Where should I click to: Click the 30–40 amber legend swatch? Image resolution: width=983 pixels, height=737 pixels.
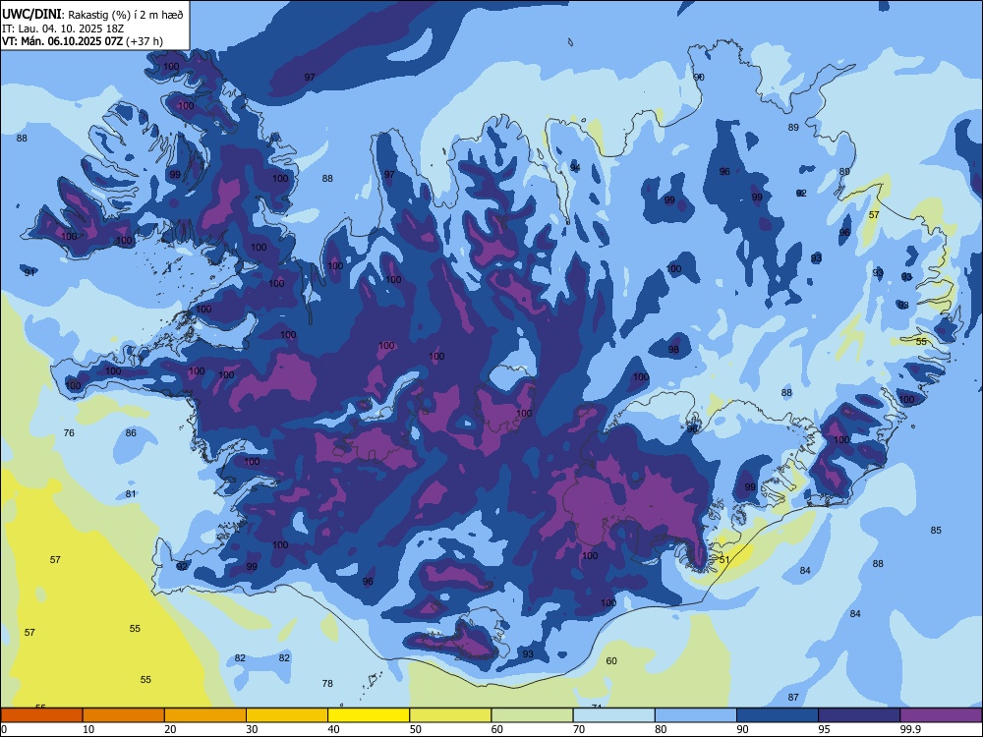287,715
